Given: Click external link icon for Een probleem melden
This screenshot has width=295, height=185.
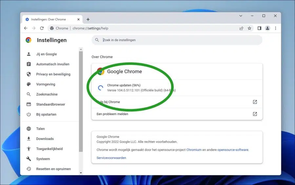Looking at the screenshot, I should click(x=255, y=114).
